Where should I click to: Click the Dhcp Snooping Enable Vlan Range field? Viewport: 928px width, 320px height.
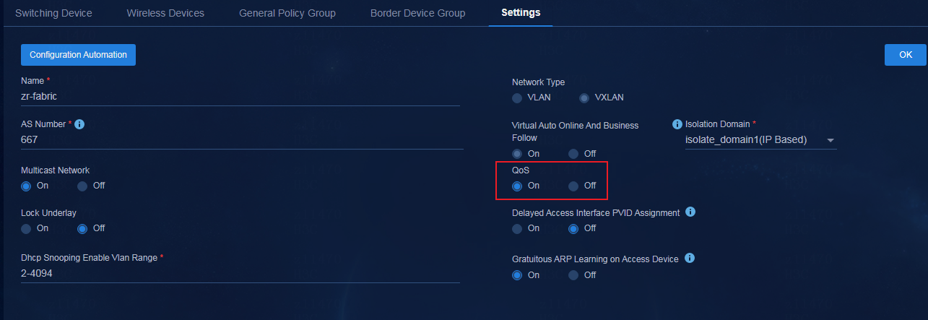click(x=240, y=274)
